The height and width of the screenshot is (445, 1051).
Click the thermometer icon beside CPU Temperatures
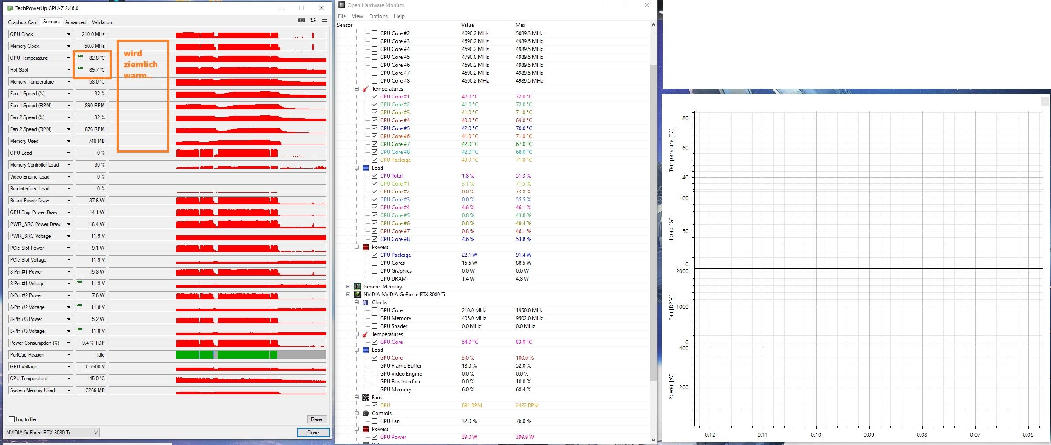365,89
